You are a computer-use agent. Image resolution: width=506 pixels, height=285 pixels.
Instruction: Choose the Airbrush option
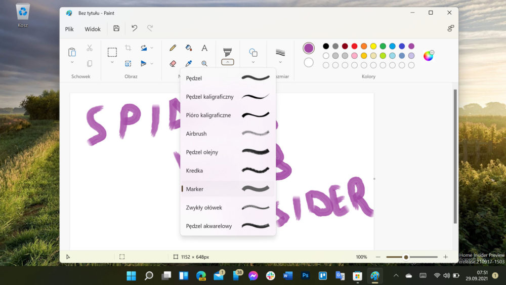[228, 133]
